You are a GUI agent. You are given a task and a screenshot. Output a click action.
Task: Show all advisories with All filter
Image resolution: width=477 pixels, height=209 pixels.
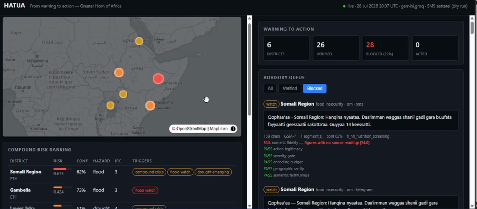[x=270, y=89]
